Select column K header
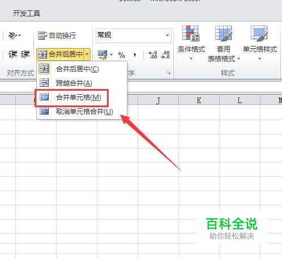The width and height of the screenshot is (282, 258). [199, 100]
